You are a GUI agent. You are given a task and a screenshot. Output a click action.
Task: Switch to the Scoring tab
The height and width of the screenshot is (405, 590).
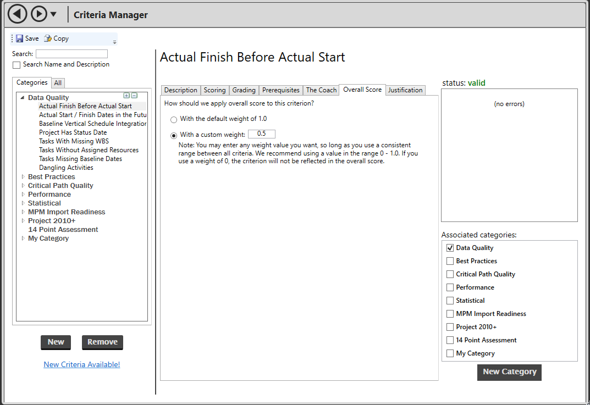(214, 90)
